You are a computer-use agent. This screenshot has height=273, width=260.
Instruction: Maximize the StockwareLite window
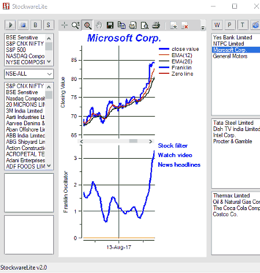(x=235, y=6)
